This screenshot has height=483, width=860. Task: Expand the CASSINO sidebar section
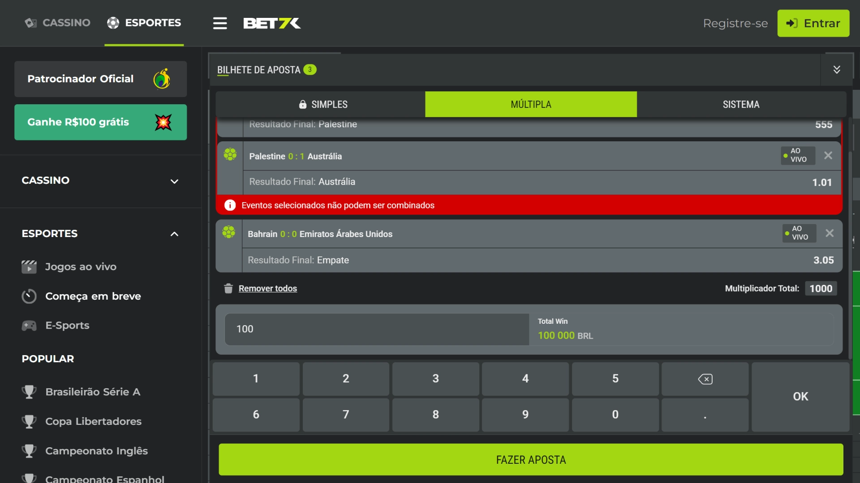point(100,181)
